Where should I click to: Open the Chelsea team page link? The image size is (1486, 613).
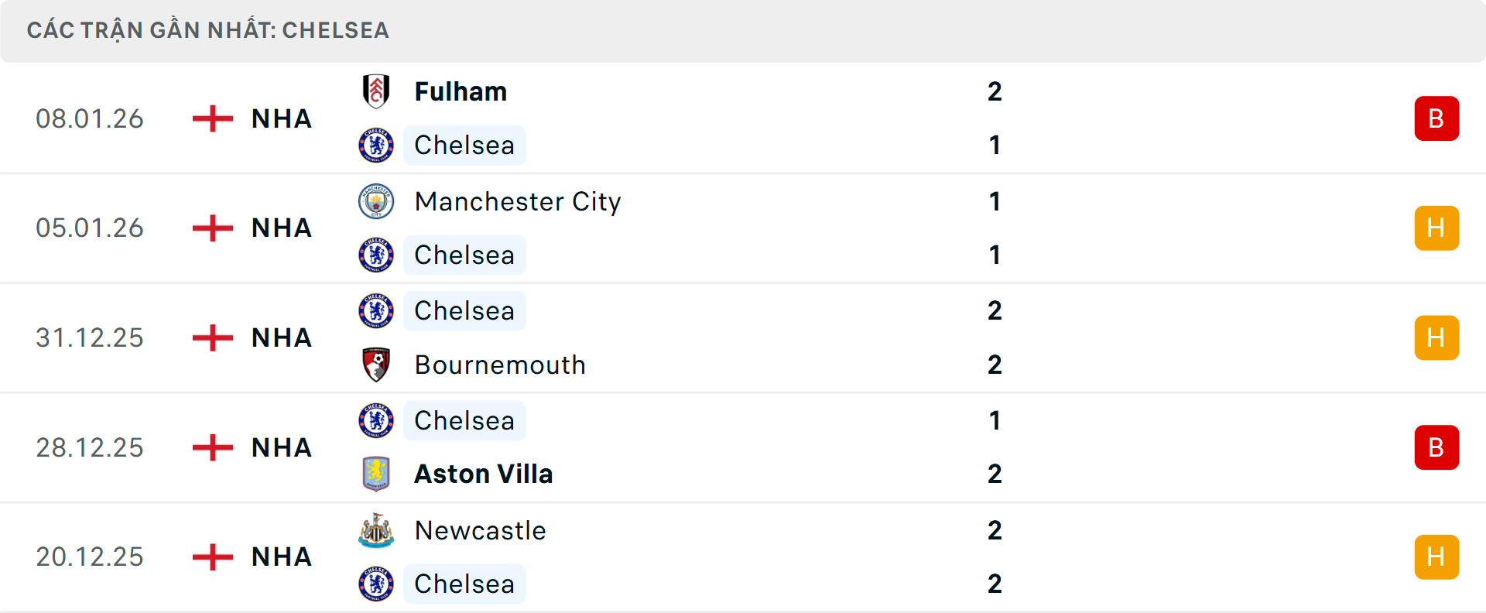point(464,145)
